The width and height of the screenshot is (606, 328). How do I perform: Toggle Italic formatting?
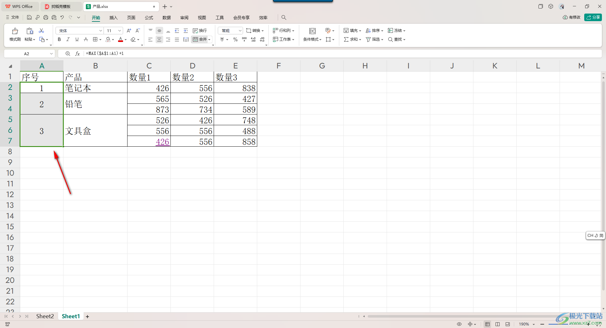(x=68, y=39)
